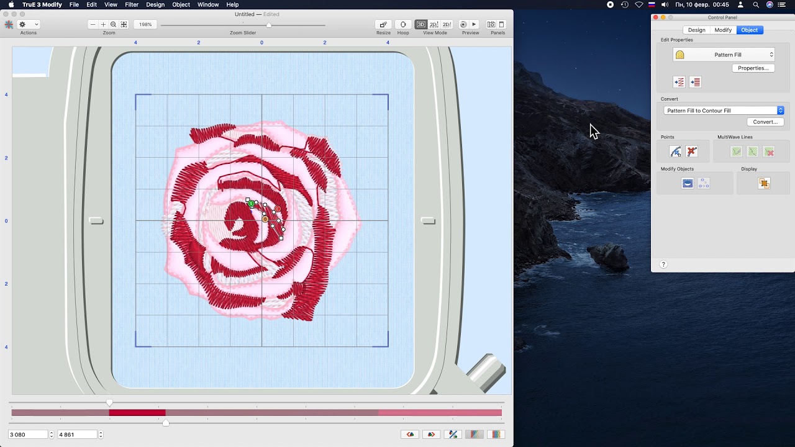Switch to second 2D view mode
795x447 pixels.
click(446, 24)
